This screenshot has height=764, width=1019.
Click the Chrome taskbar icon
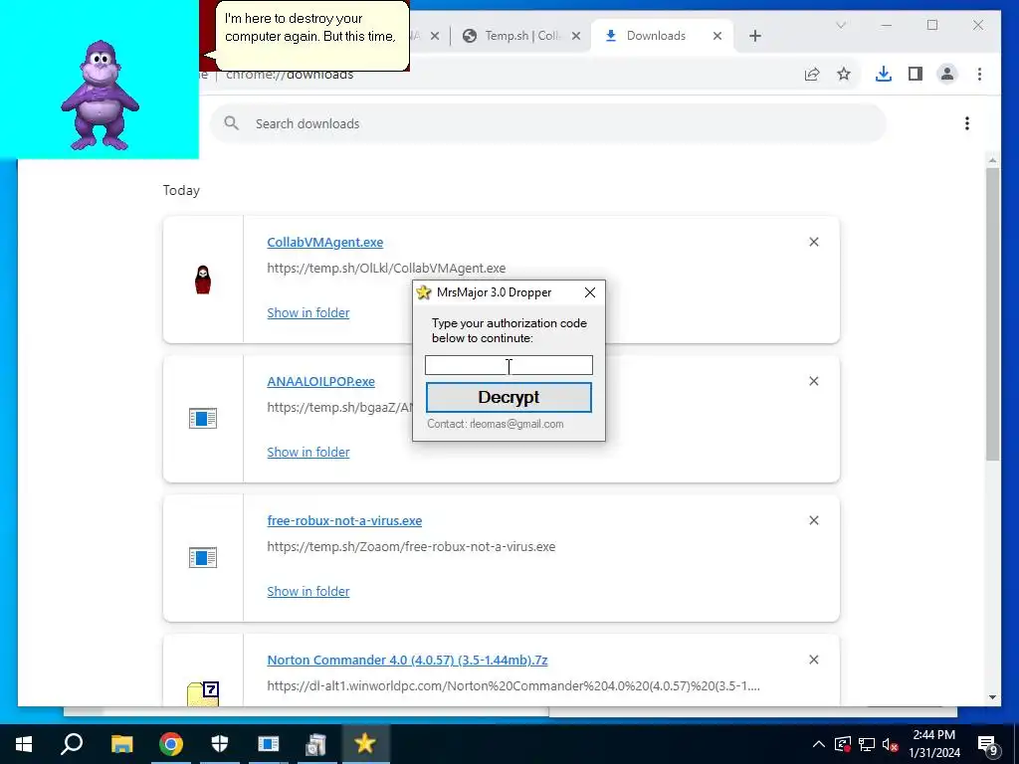(171, 744)
